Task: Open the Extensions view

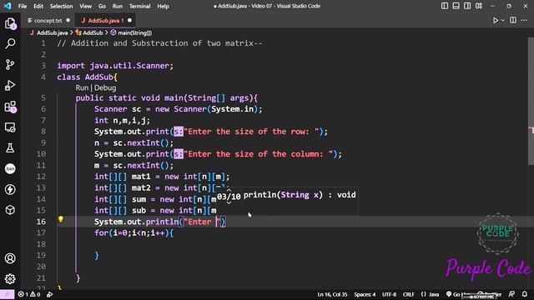Action: point(10,107)
